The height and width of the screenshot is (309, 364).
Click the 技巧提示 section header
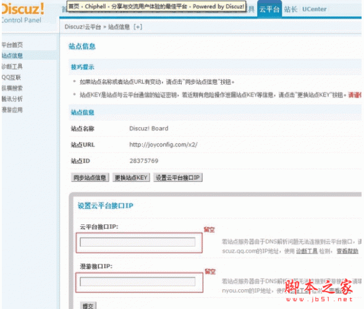[83, 67]
